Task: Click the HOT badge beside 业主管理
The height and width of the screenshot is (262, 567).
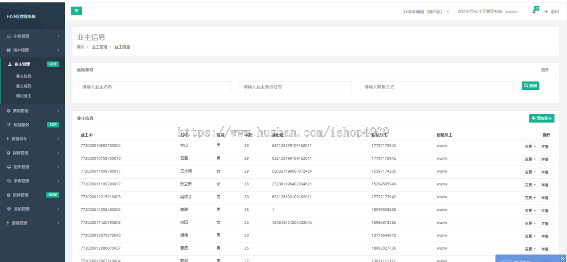Action: click(53, 64)
